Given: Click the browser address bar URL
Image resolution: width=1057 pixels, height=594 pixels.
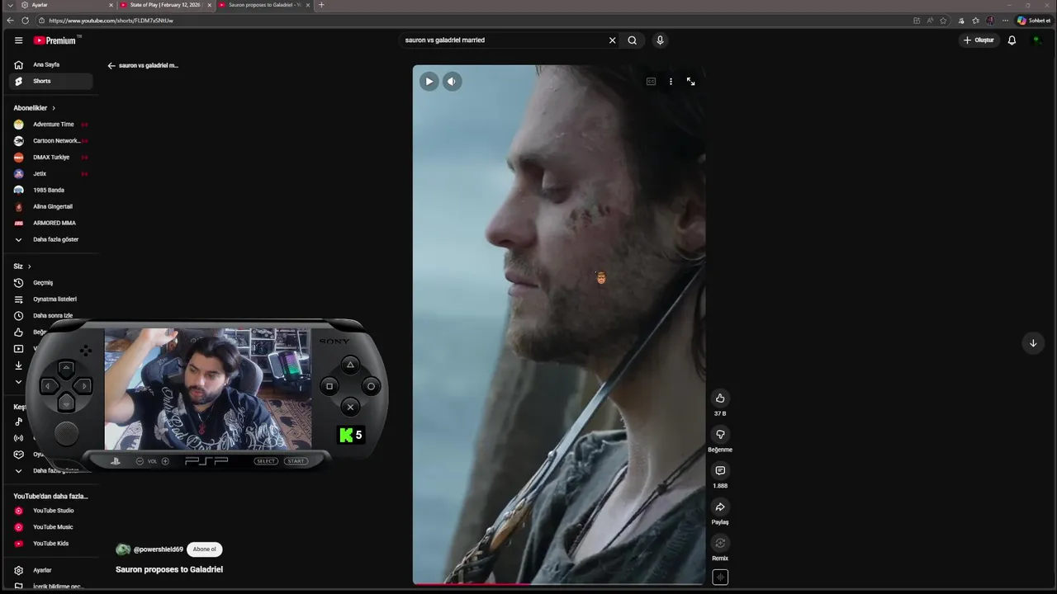Looking at the screenshot, I should coord(111,21).
